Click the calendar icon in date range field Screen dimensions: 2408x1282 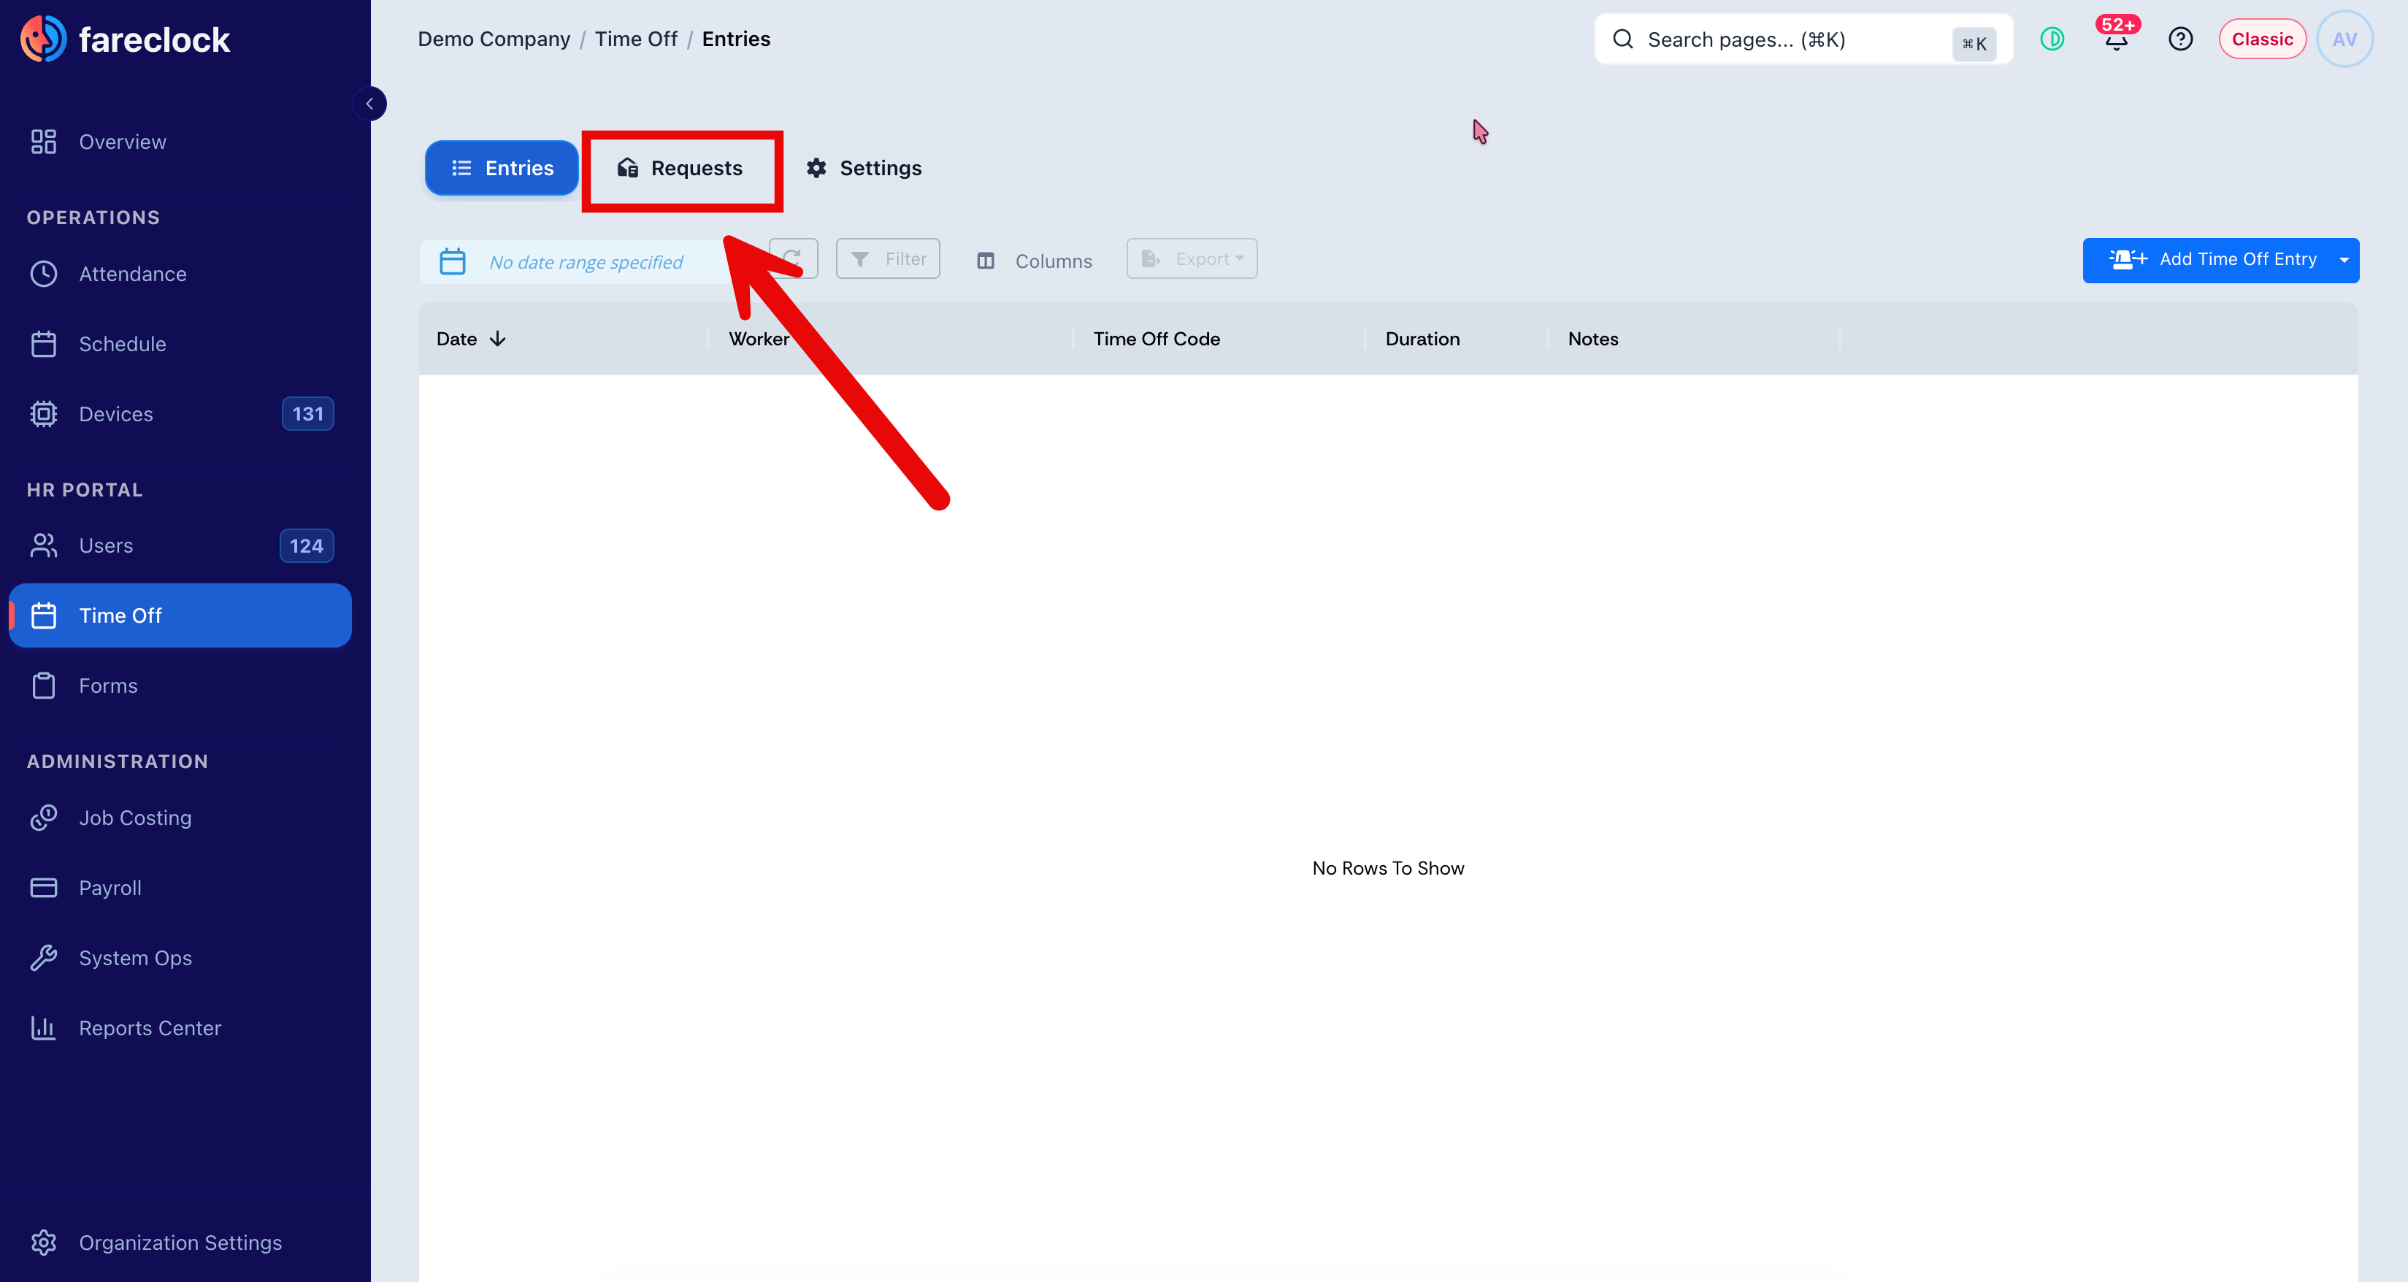[x=453, y=261]
